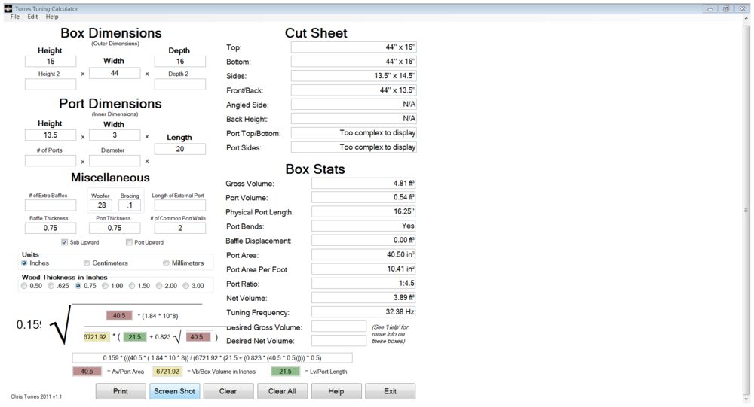The width and height of the screenshot is (754, 407).
Task: Click the # of Ports input field
Action: (x=51, y=161)
